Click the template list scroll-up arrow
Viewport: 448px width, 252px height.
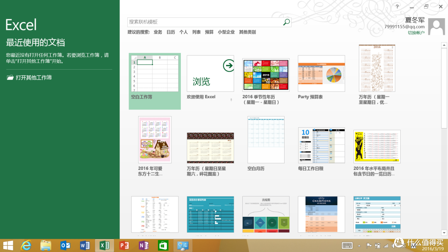pos(444,45)
